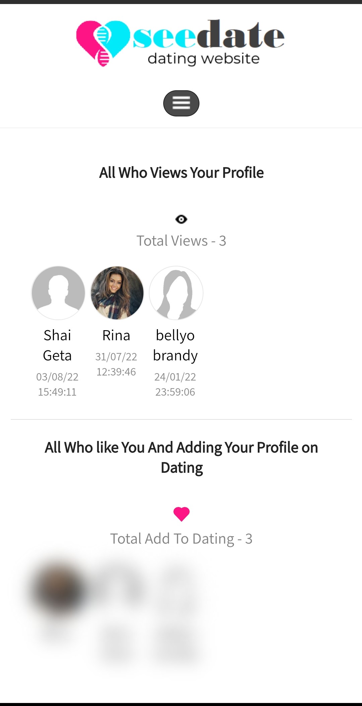This screenshot has width=362, height=706.
Task: Open bellyo brandy's silhouette avatar
Action: click(176, 293)
